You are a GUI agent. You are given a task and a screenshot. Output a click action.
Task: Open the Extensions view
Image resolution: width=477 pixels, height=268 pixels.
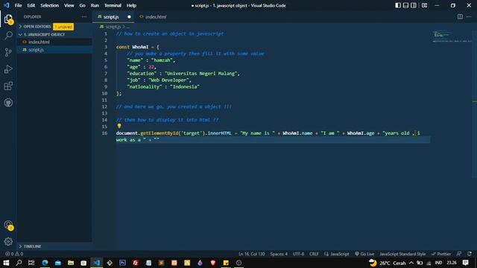(x=8, y=86)
